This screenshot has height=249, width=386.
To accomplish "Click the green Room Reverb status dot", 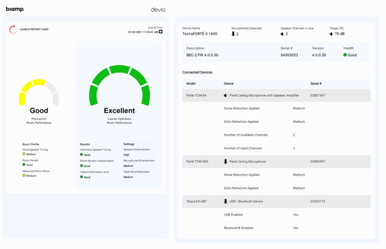I will (x=24, y=165).
